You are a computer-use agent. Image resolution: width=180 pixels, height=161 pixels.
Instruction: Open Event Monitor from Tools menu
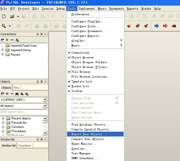tap(95, 144)
